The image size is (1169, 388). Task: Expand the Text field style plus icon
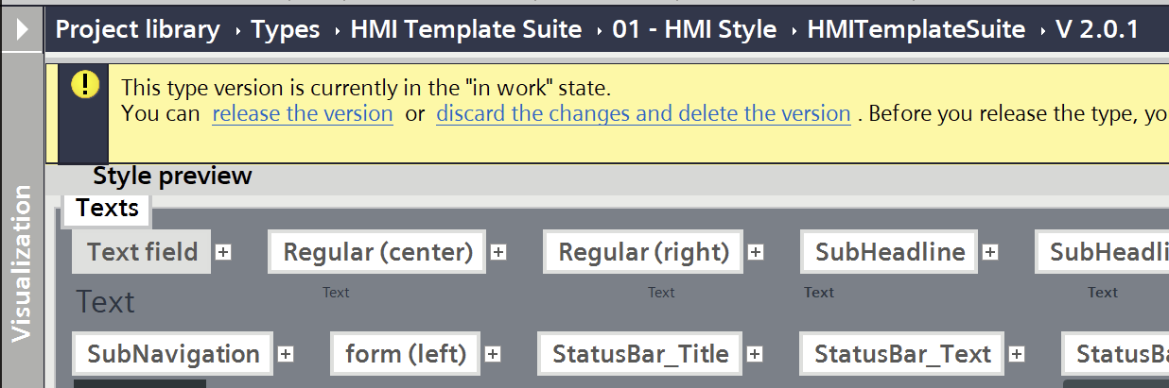[x=223, y=252]
